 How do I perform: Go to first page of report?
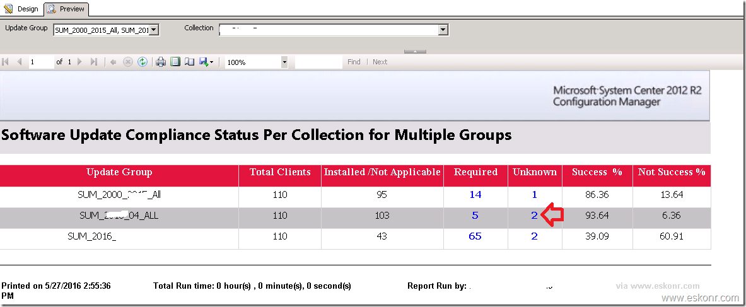pos(6,62)
